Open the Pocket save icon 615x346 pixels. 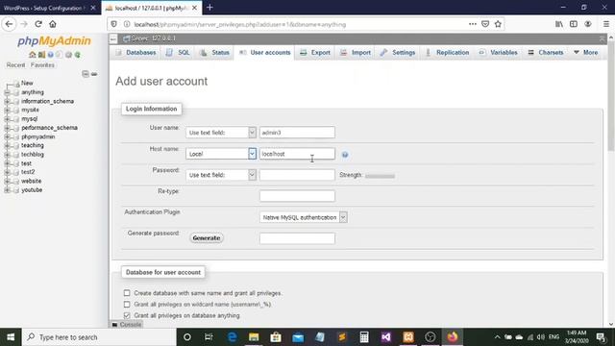(x=485, y=24)
